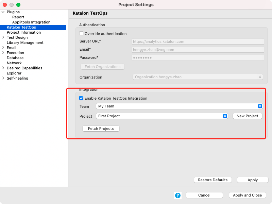The image size is (272, 204).
Task: Expand the Execution settings chevron
Action: tap(3, 53)
